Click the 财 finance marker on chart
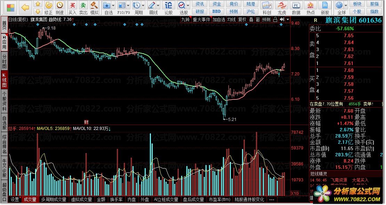Screen dimensions: 386x205 click(x=86, y=122)
